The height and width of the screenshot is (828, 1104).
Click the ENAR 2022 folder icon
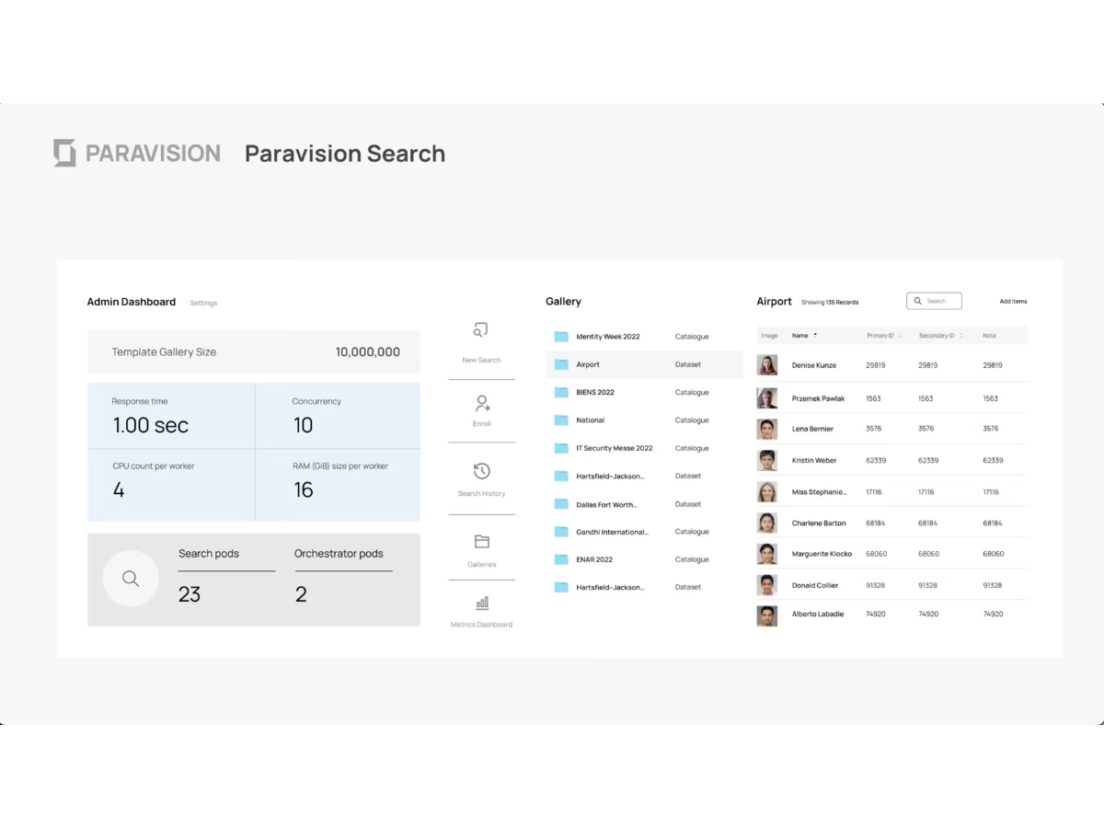(x=561, y=559)
